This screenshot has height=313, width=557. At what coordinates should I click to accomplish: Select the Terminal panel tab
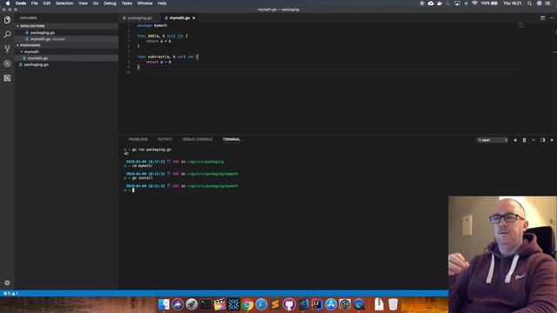coord(232,139)
